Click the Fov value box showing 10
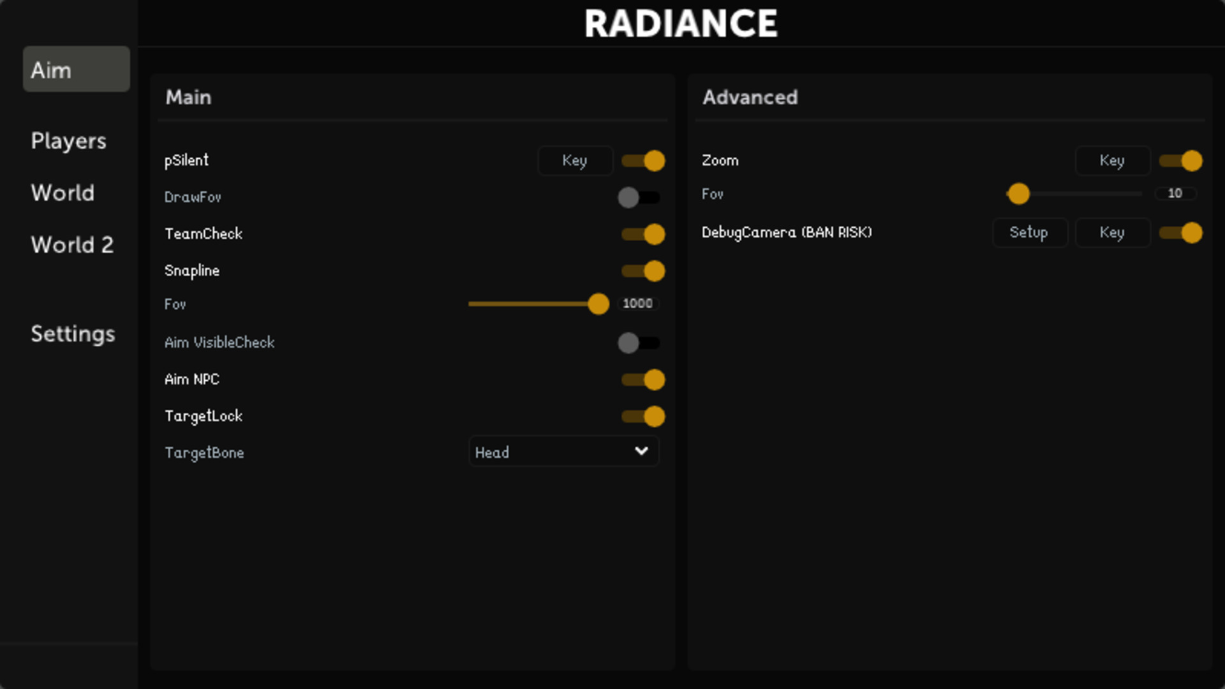The image size is (1225, 689). (x=1175, y=193)
